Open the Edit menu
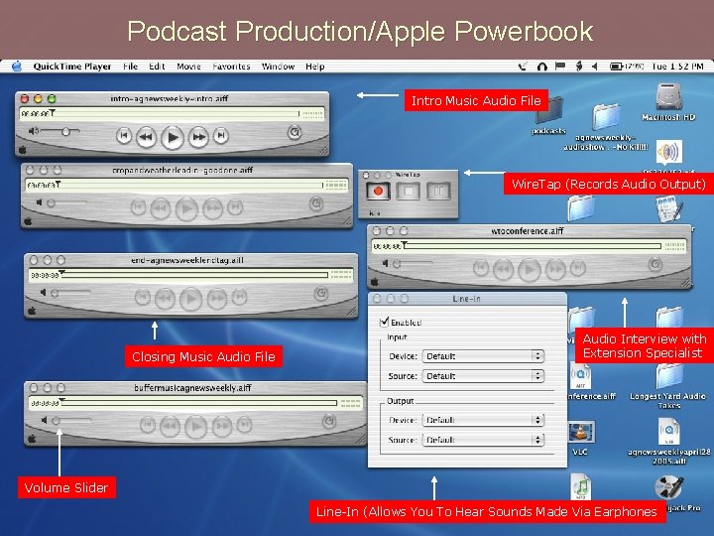Viewport: 714px width, 536px height. (x=157, y=67)
